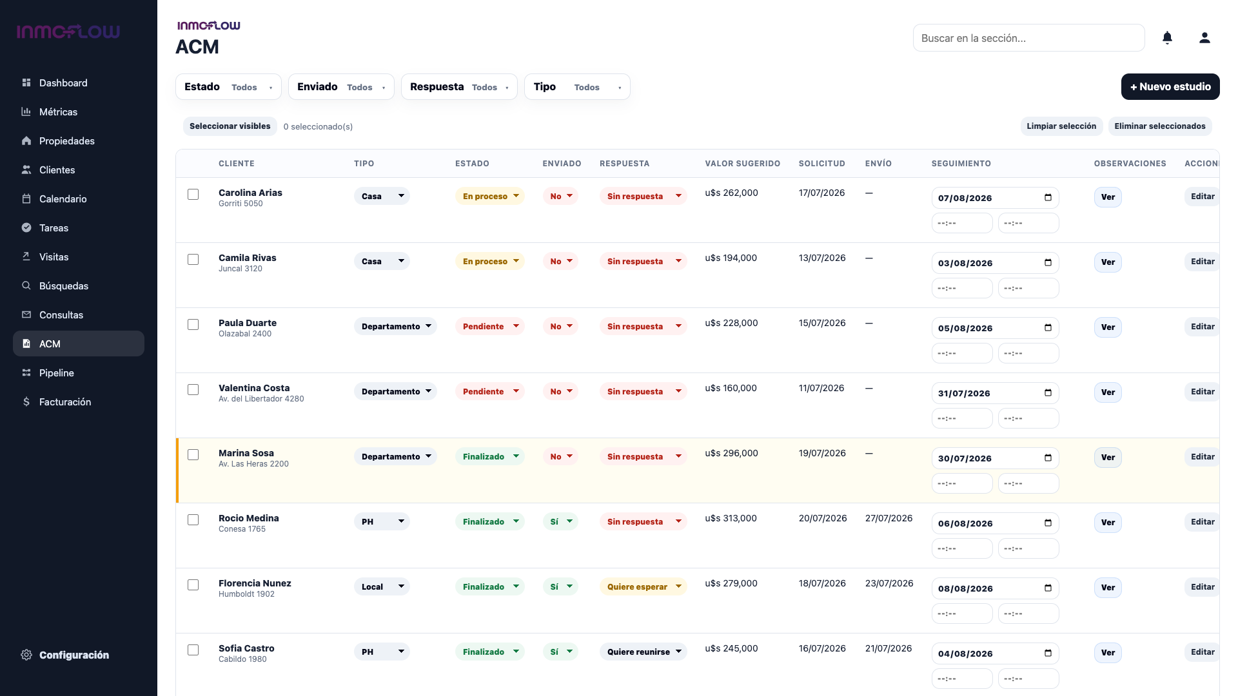The image size is (1238, 696).
Task: Click first time field under 03/08/2026
Action: [x=962, y=288]
